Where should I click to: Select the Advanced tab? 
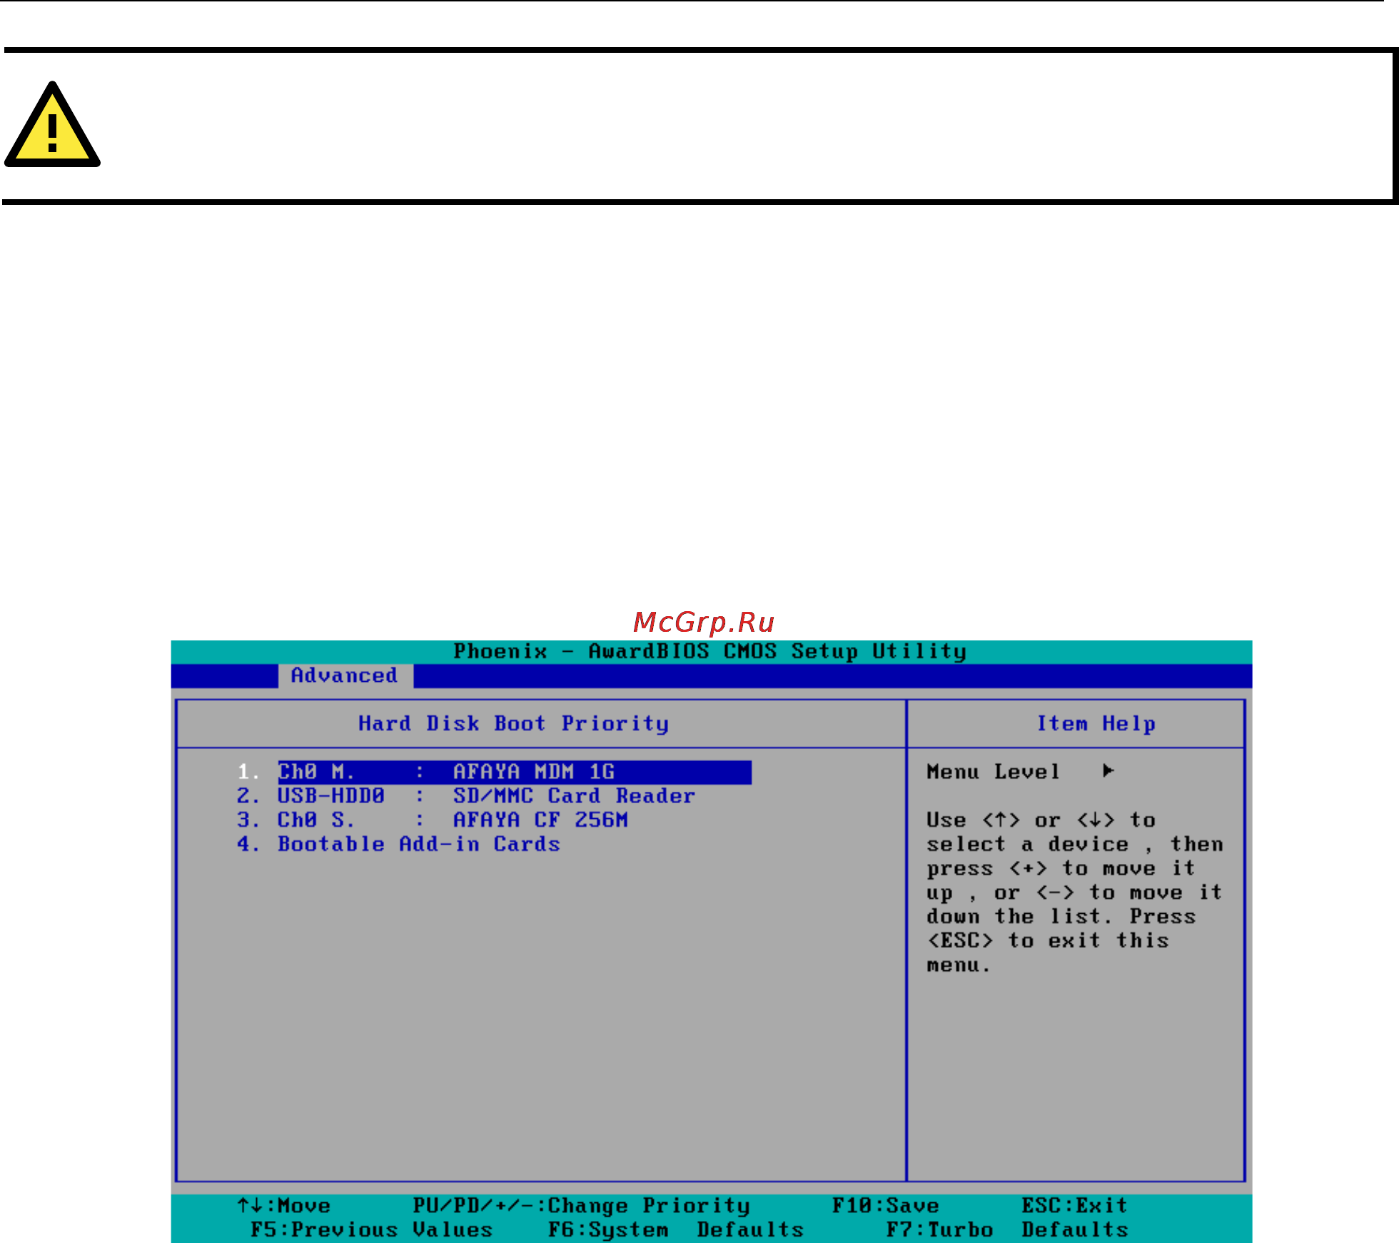click(345, 675)
